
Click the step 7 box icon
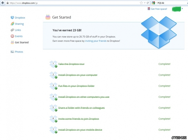click(x=53, y=130)
